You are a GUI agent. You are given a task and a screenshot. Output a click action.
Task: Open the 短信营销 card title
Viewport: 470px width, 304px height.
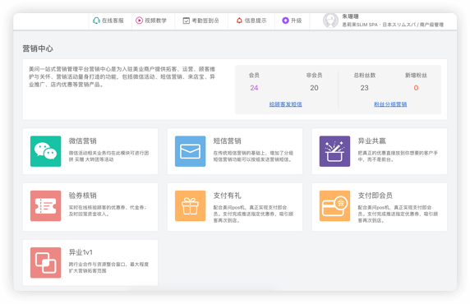click(227, 140)
